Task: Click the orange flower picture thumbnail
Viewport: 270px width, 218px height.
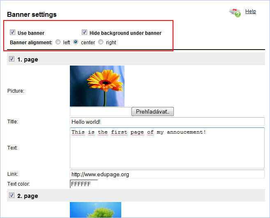Action: point(97,86)
